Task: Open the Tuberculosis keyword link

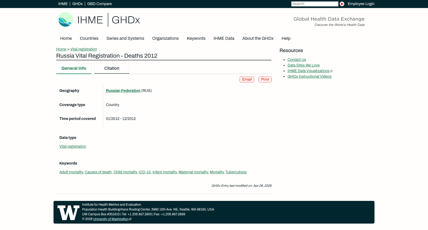Action: tap(236, 172)
